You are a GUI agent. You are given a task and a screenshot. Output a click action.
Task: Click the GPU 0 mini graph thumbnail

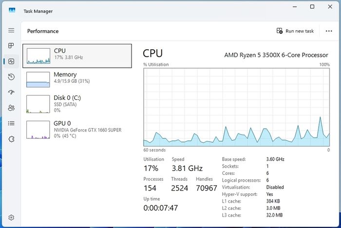click(x=38, y=130)
